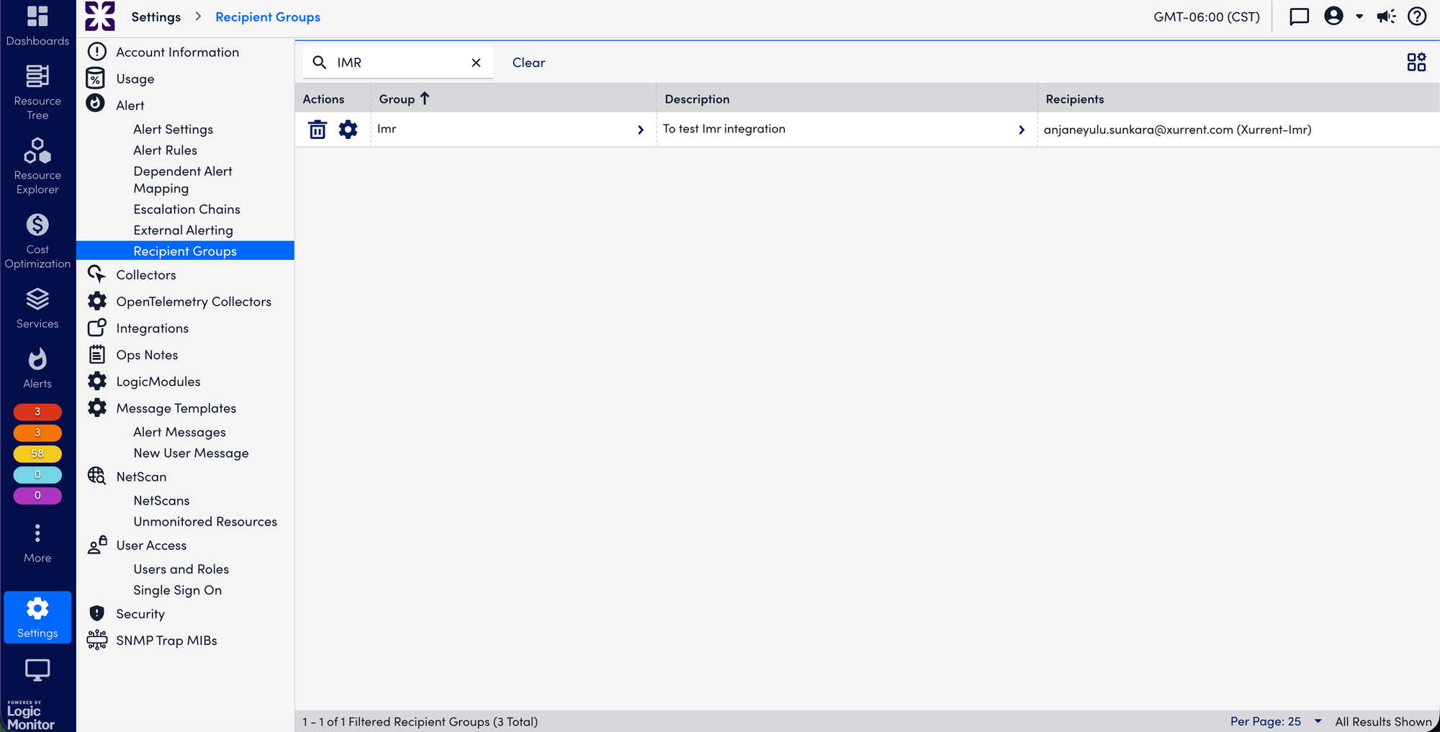Open the help question mark icon
The height and width of the screenshot is (732, 1440).
click(x=1416, y=17)
